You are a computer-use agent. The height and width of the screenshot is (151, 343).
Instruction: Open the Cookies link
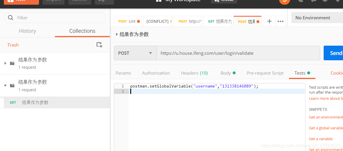(x=337, y=73)
